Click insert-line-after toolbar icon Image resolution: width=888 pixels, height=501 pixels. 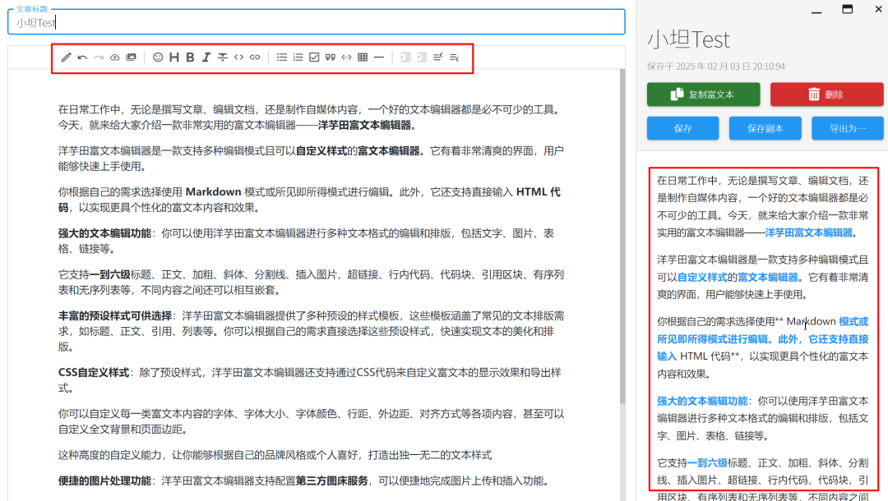tap(454, 57)
